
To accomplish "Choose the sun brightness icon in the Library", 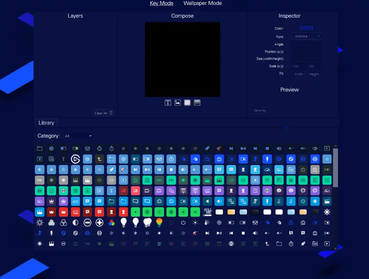I will coord(327,212).
